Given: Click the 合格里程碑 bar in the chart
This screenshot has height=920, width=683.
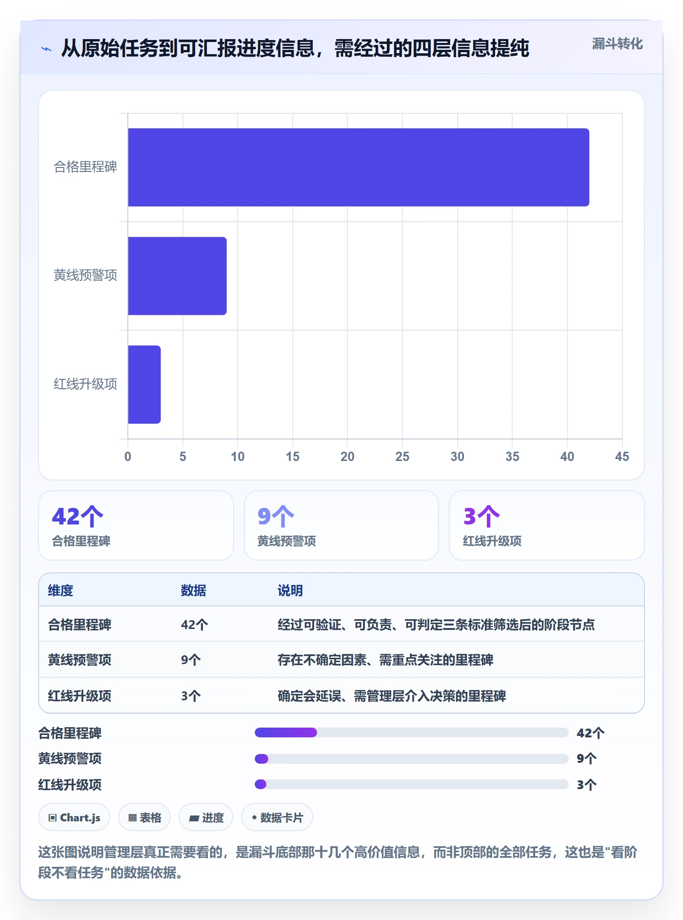Looking at the screenshot, I should pyautogui.click(x=359, y=167).
